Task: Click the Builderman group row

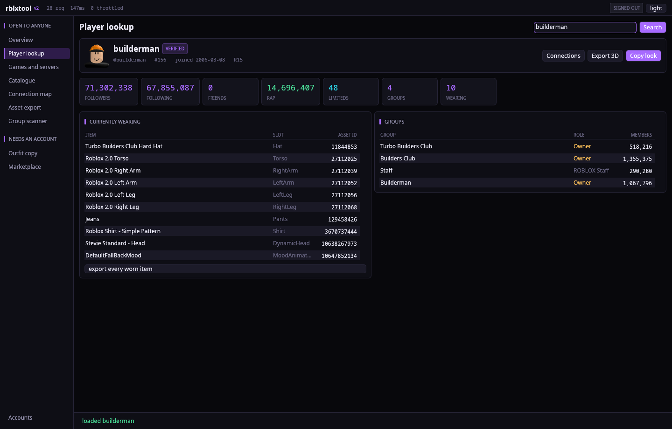Action: [x=517, y=183]
